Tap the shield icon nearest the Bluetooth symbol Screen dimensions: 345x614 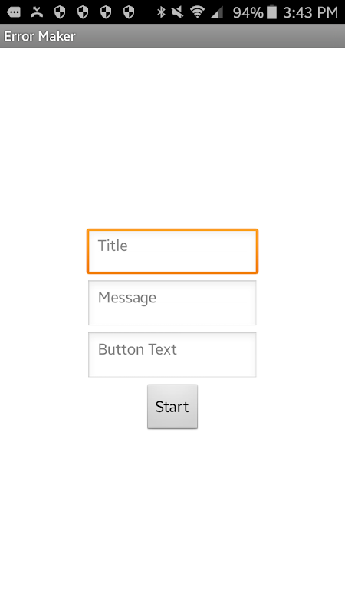coord(129,12)
